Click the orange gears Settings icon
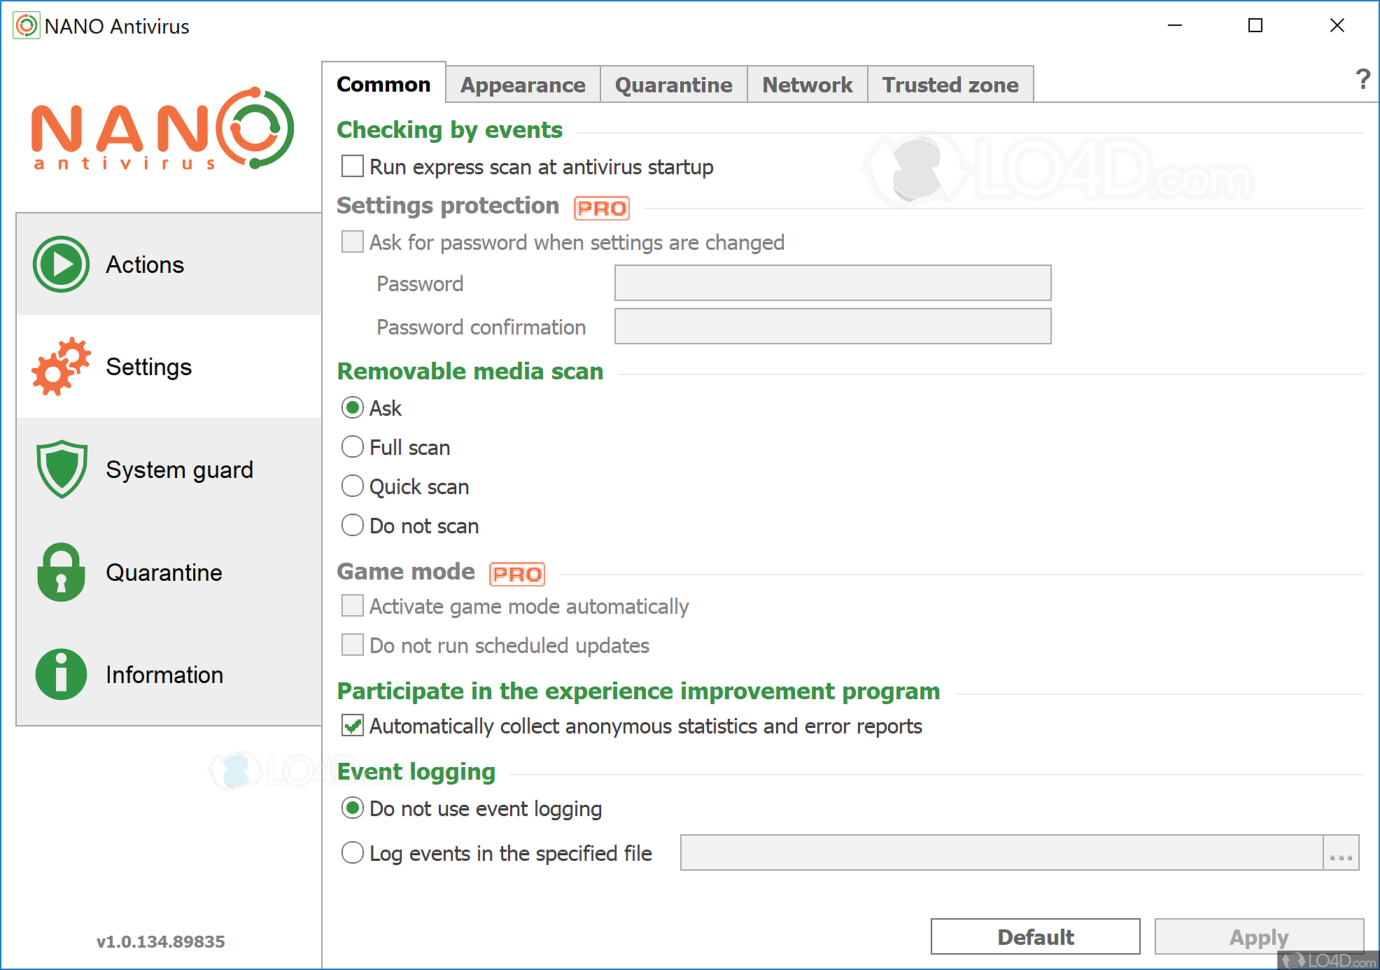This screenshot has height=970, width=1380. pyautogui.click(x=61, y=367)
